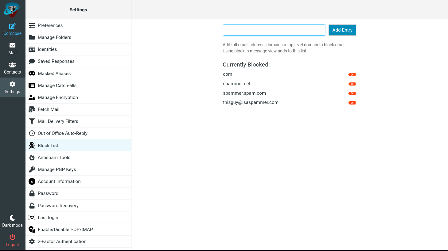The height and width of the screenshot is (251, 448).
Task: Open Last login label
Action: [x=48, y=218]
